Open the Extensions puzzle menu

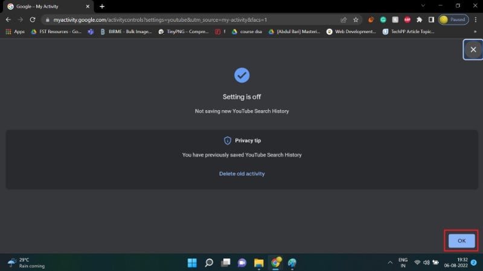[419, 20]
